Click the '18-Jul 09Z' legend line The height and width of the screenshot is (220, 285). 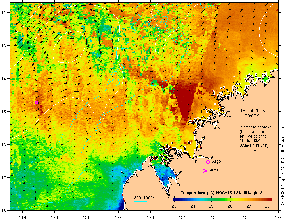250,141
